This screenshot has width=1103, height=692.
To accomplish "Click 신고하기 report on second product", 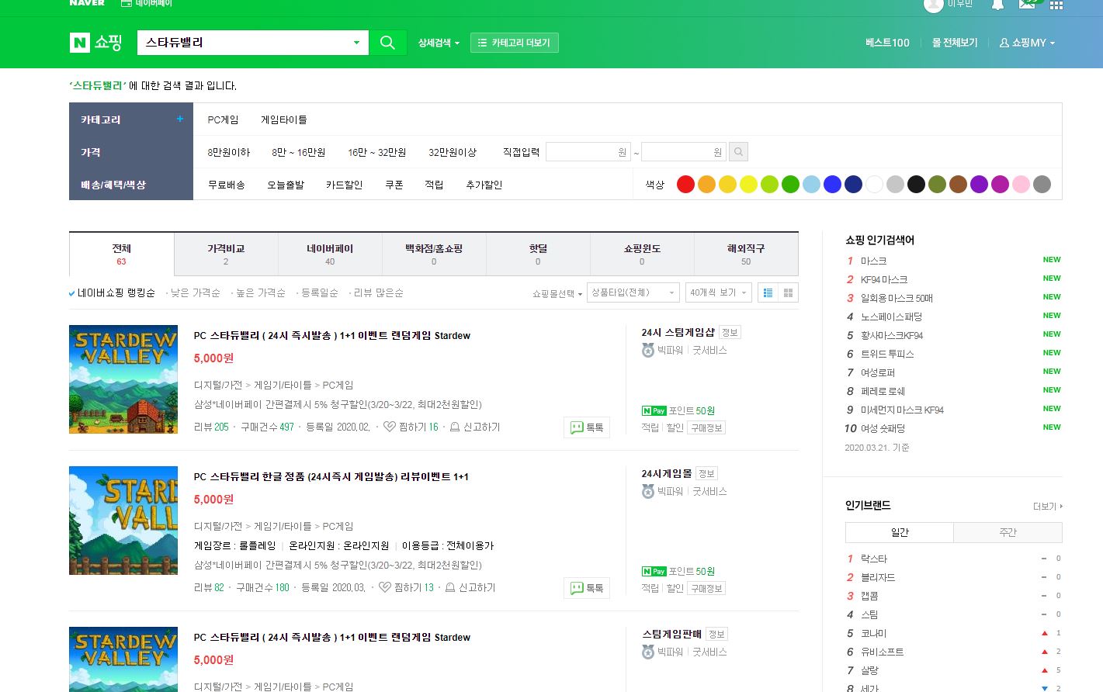I will [470, 587].
